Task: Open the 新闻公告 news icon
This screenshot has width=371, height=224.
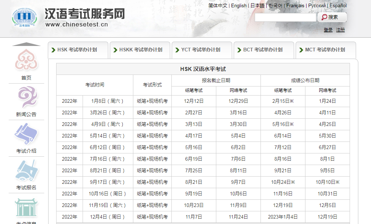Action: [x=26, y=97]
